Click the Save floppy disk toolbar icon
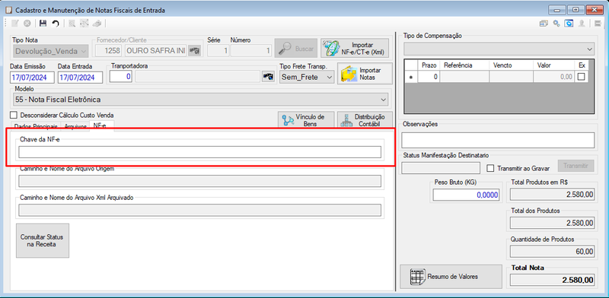Viewport: 609px width, 298px height. tap(43, 24)
